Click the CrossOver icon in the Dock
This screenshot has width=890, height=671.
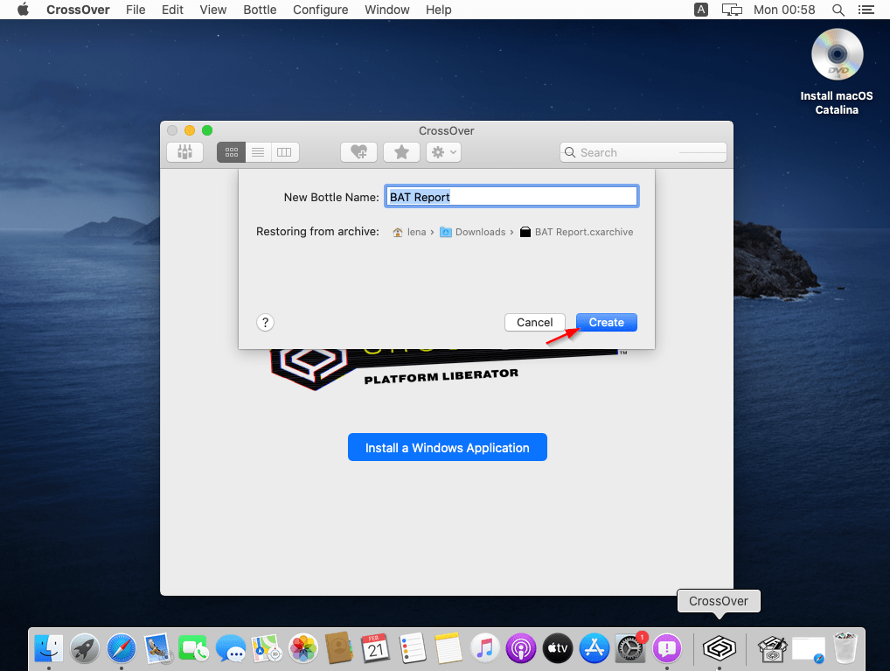[720, 648]
